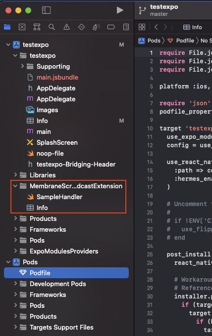Collapse the MembraneScr...dcastExtension folder
The height and width of the screenshot is (336, 212).
click(x=15, y=186)
